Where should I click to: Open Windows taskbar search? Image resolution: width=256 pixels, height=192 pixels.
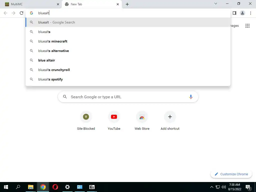pyautogui.click(x=18, y=187)
